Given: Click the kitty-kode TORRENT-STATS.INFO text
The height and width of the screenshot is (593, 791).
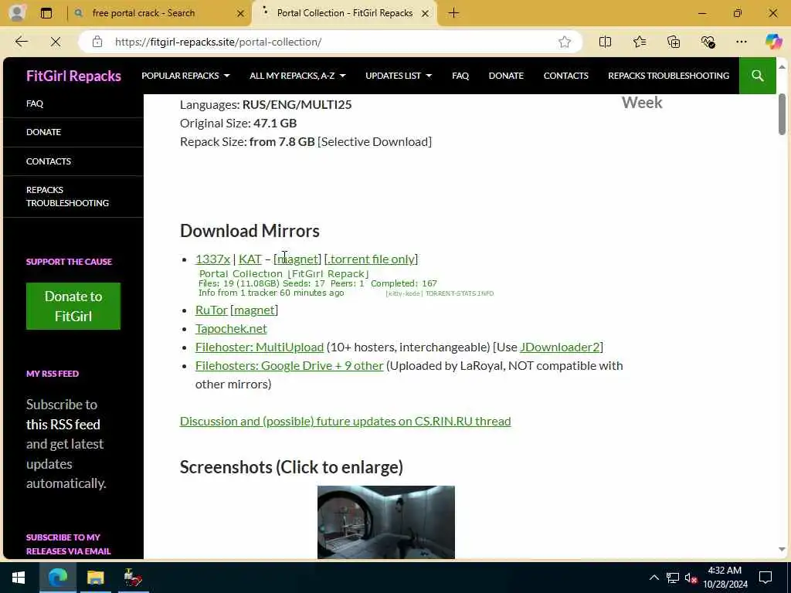Looking at the screenshot, I should pos(440,293).
